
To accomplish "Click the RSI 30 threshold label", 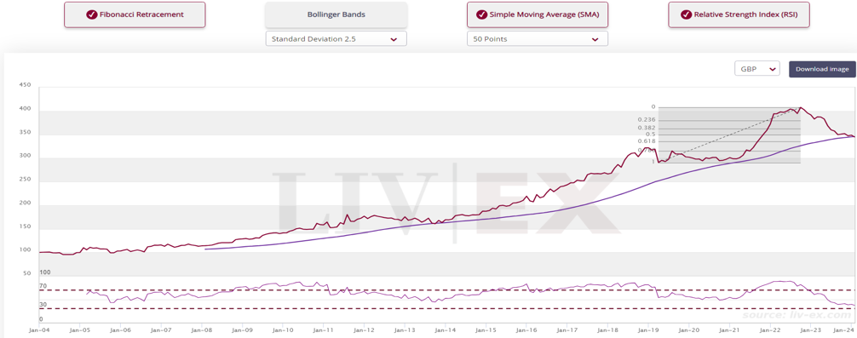I will pyautogui.click(x=43, y=305).
